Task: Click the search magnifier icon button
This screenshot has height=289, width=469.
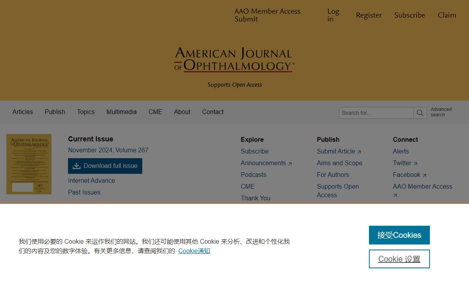Action: [420, 113]
